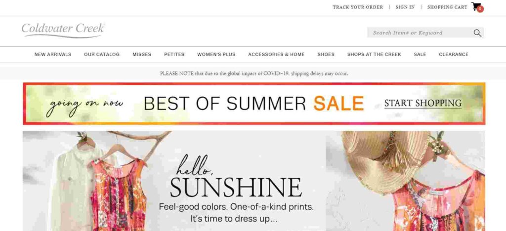Go to the Shoes section
The height and width of the screenshot is (231, 506).
(x=326, y=54)
